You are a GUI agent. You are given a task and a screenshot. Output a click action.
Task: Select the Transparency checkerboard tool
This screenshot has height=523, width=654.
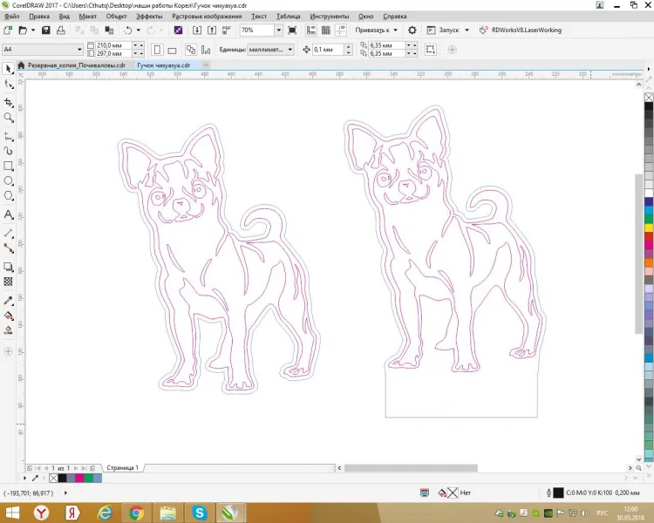tap(9, 282)
